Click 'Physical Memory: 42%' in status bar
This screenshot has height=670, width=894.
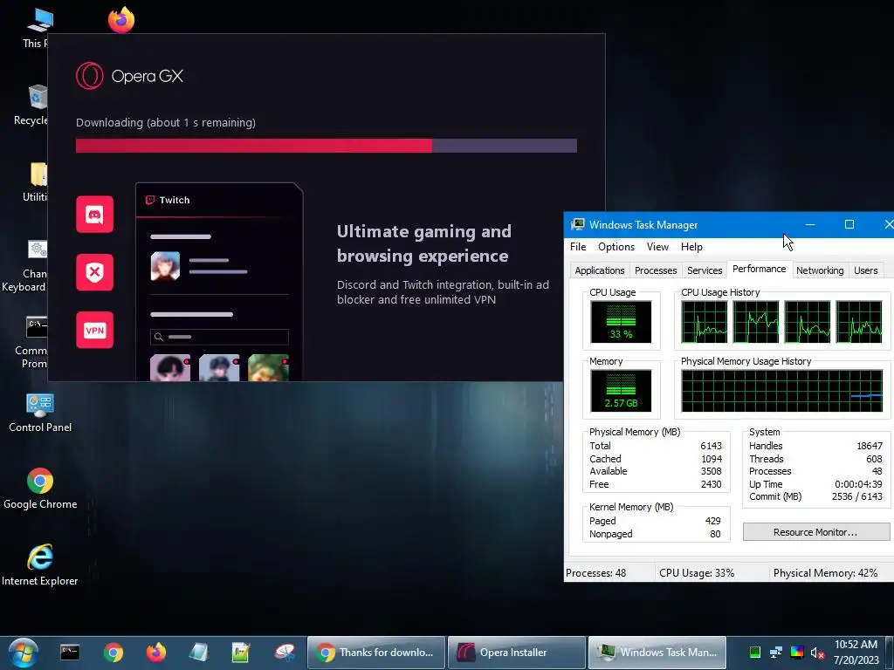tap(825, 573)
